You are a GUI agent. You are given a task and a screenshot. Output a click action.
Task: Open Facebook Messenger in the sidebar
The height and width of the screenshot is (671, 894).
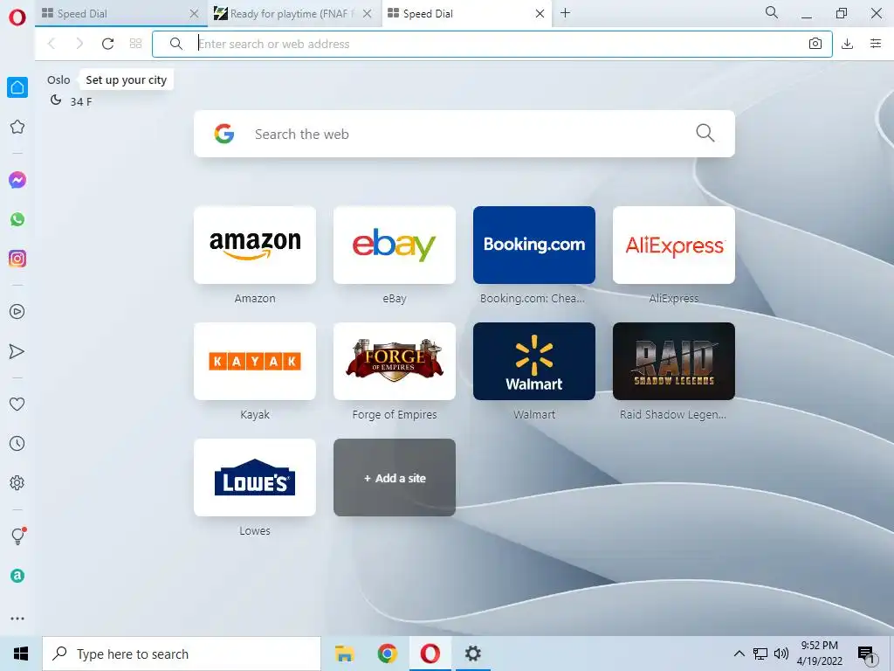point(17,180)
